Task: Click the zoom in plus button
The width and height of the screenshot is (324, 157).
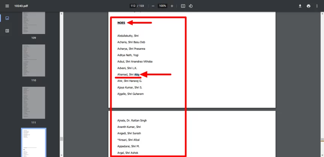Action: (172, 6)
